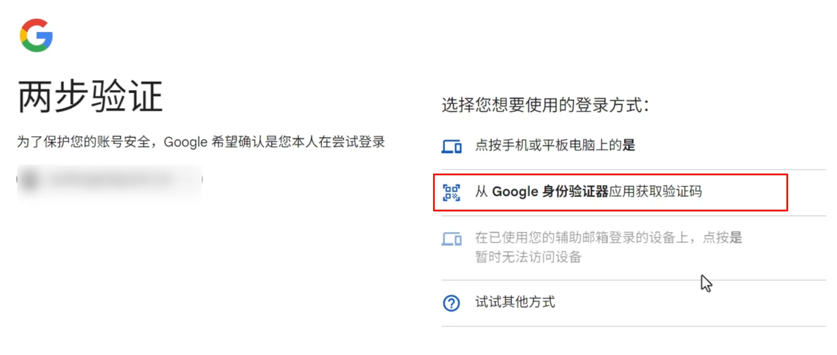Click the greyed device icon for 辅助邮箱 option
The height and width of the screenshot is (355, 837).
452,239
